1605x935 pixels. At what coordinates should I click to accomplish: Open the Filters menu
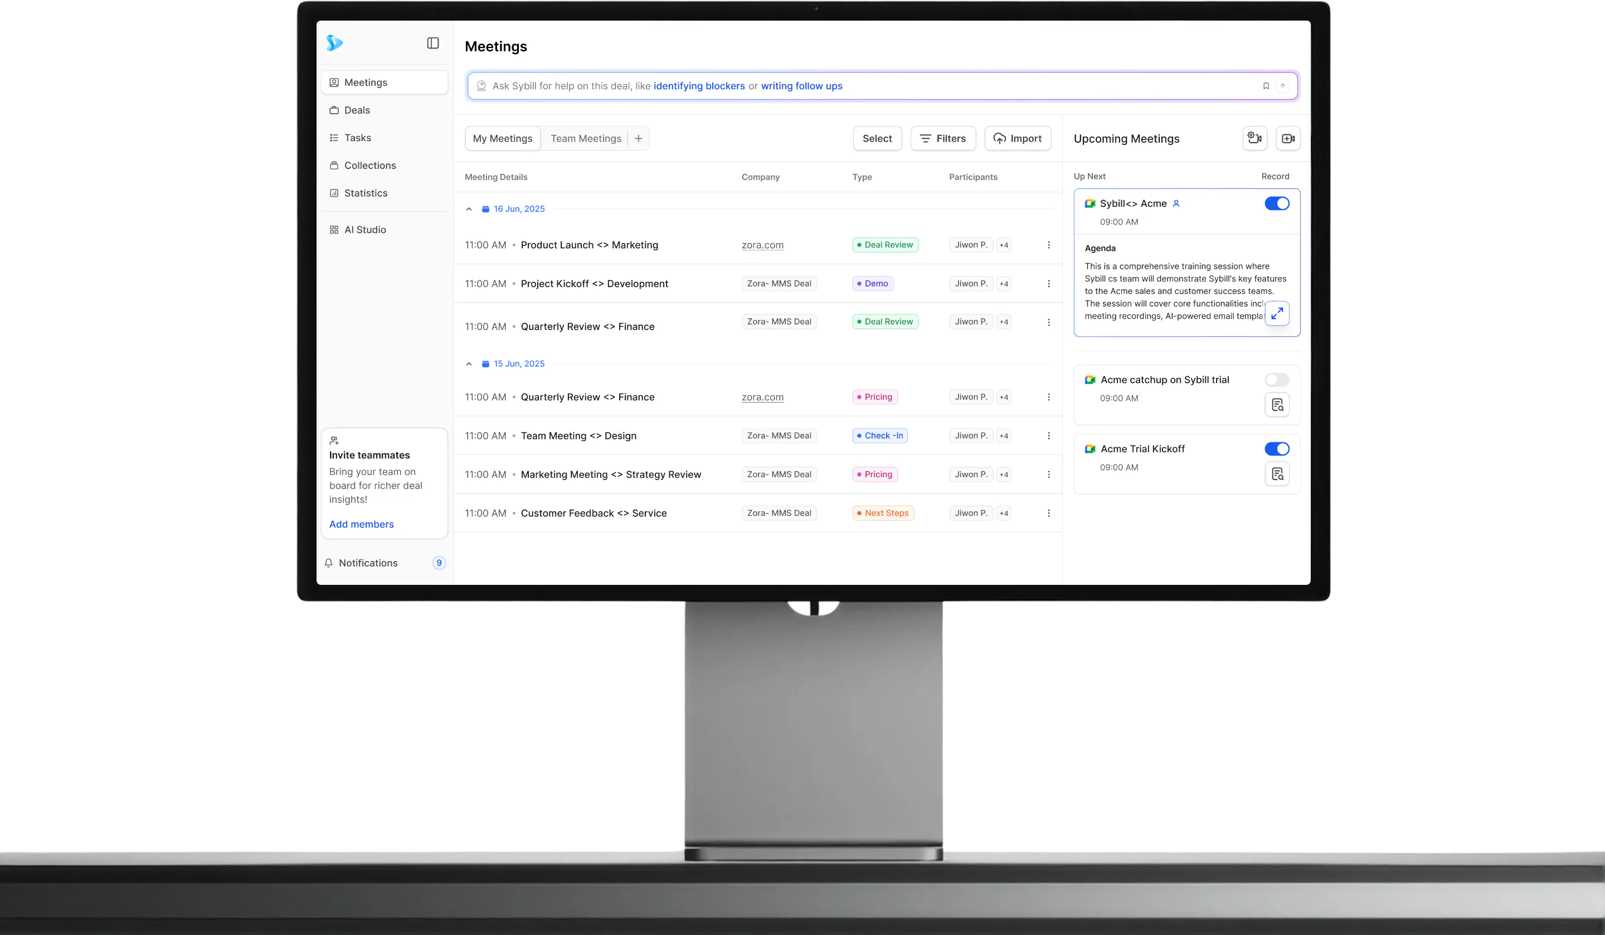[x=943, y=138]
